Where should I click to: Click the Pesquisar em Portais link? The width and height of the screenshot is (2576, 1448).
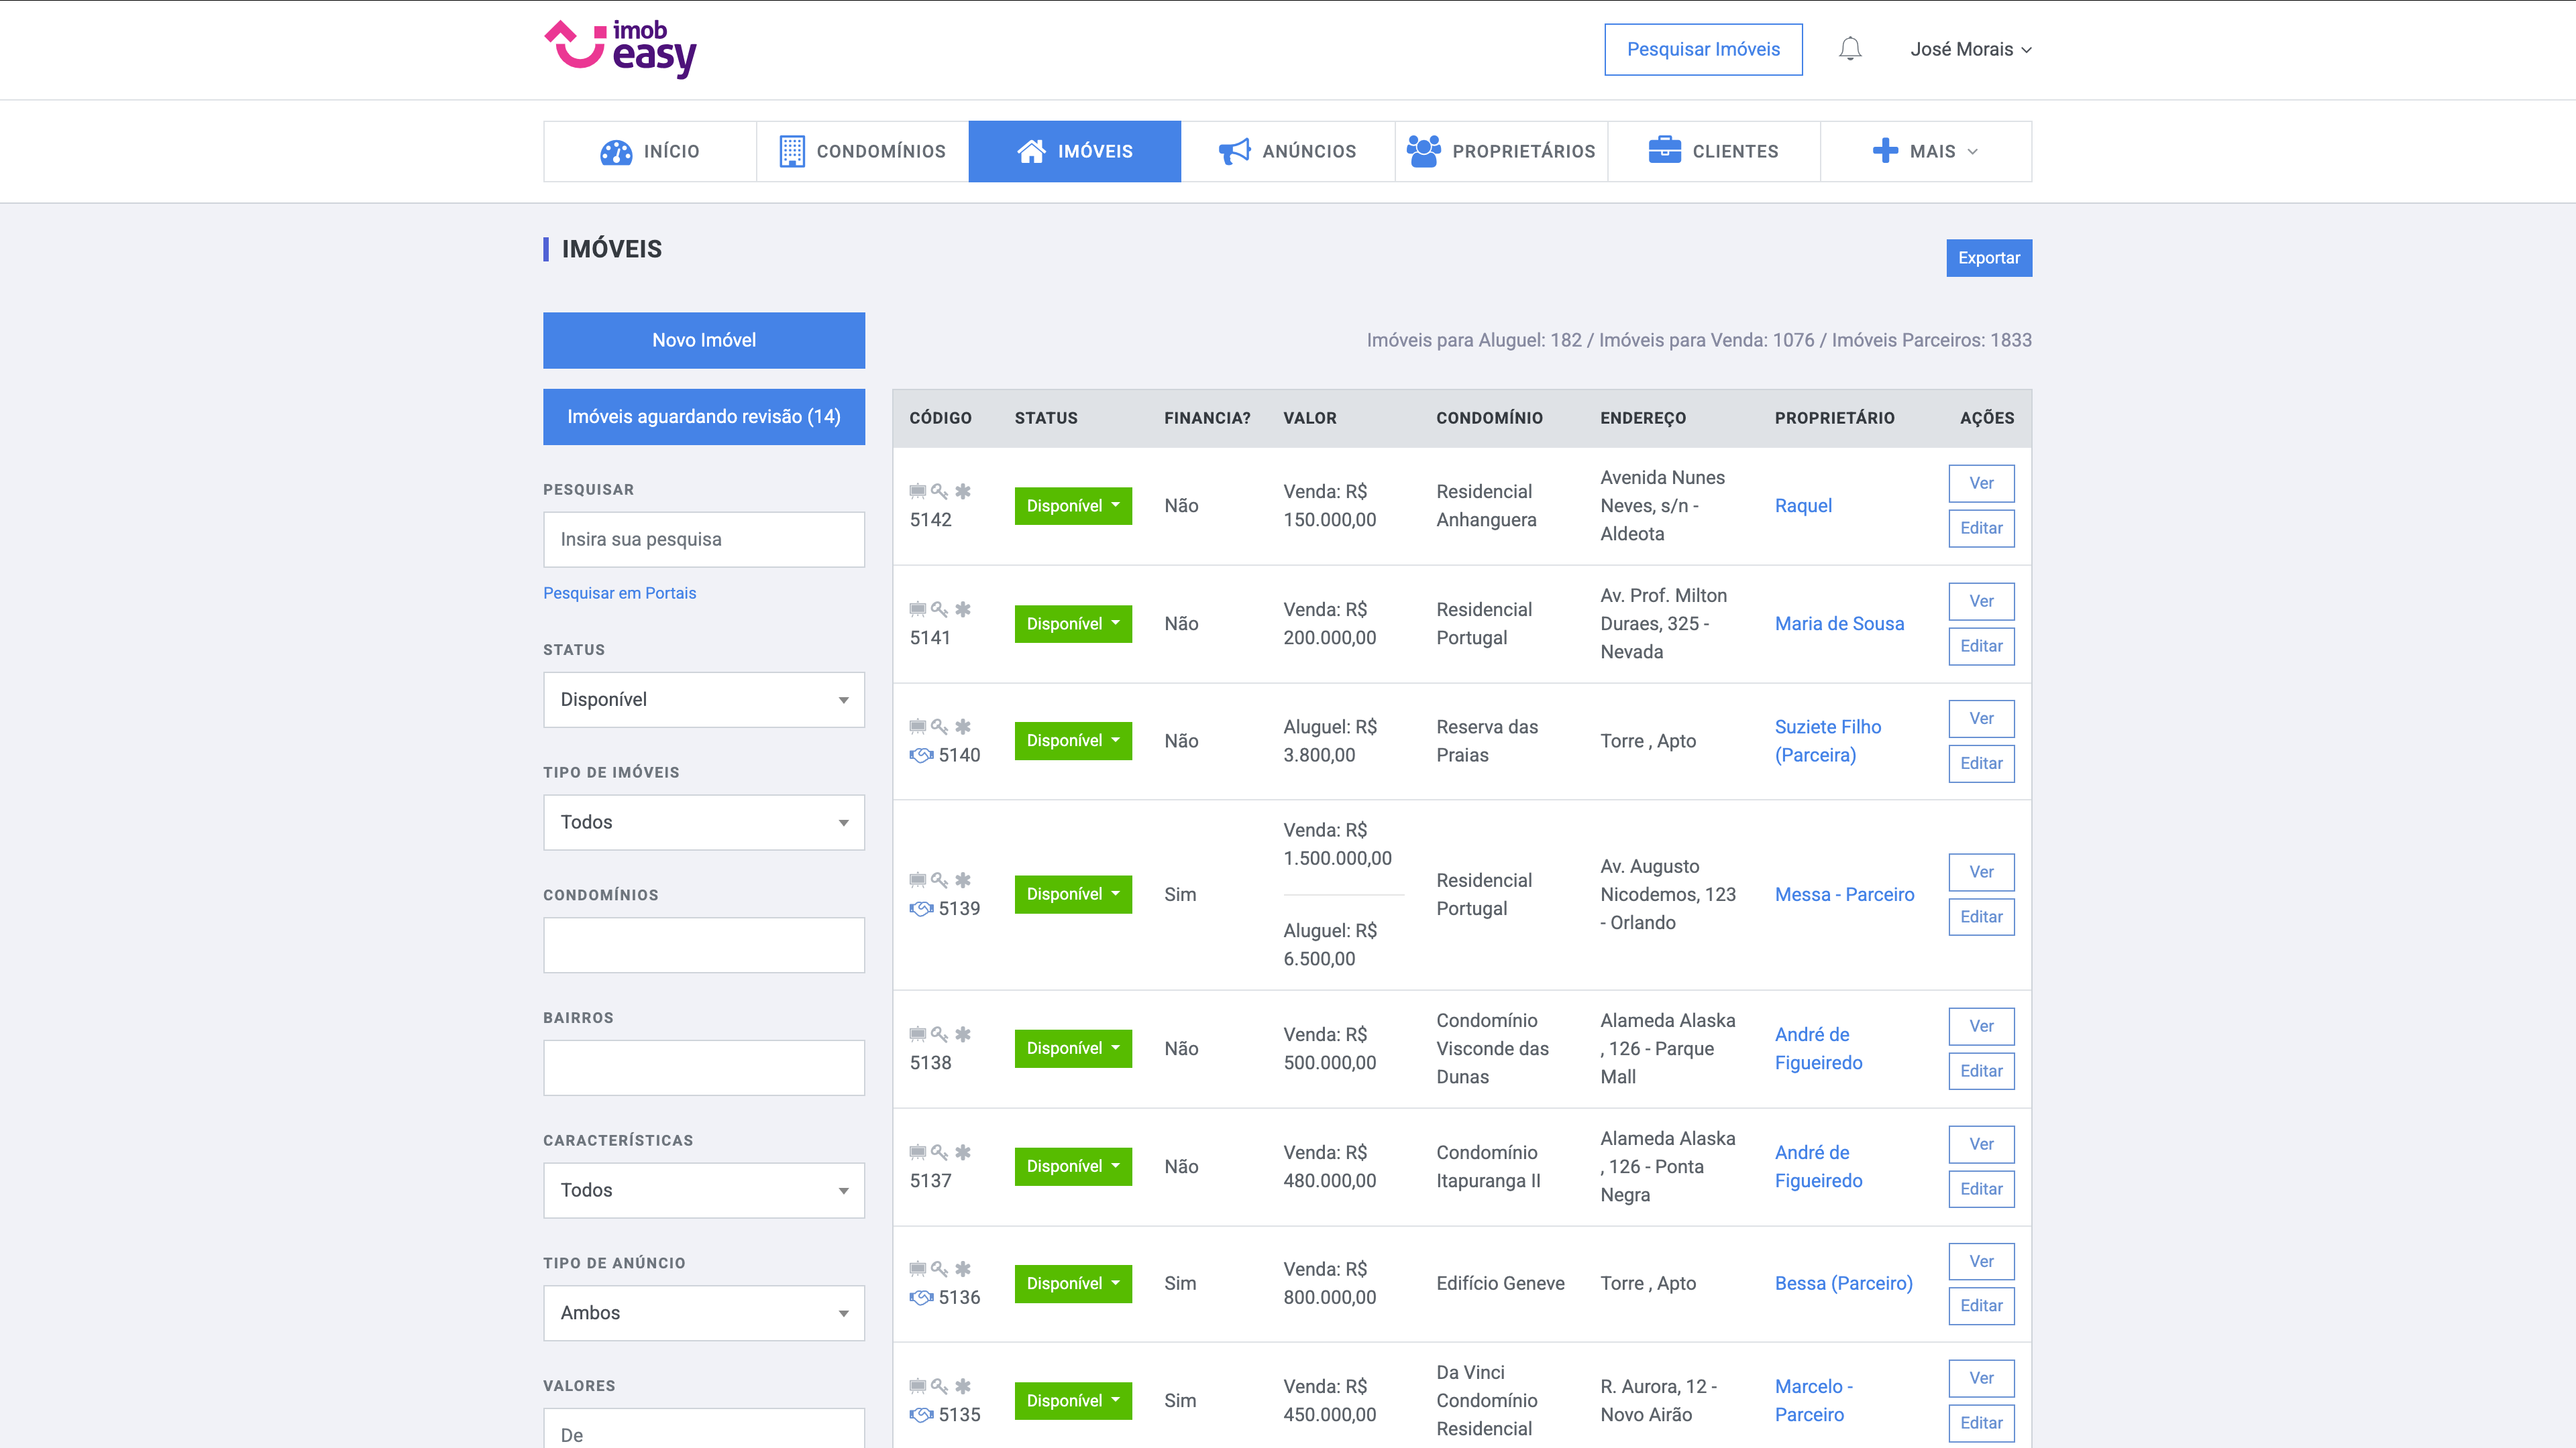click(619, 593)
